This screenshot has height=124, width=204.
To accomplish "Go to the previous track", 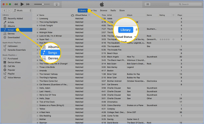I will pyautogui.click(x=16, y=4).
